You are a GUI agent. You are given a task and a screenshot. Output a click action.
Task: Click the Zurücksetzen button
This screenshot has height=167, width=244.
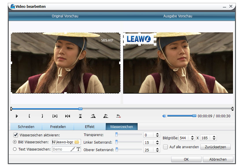(x=215, y=147)
